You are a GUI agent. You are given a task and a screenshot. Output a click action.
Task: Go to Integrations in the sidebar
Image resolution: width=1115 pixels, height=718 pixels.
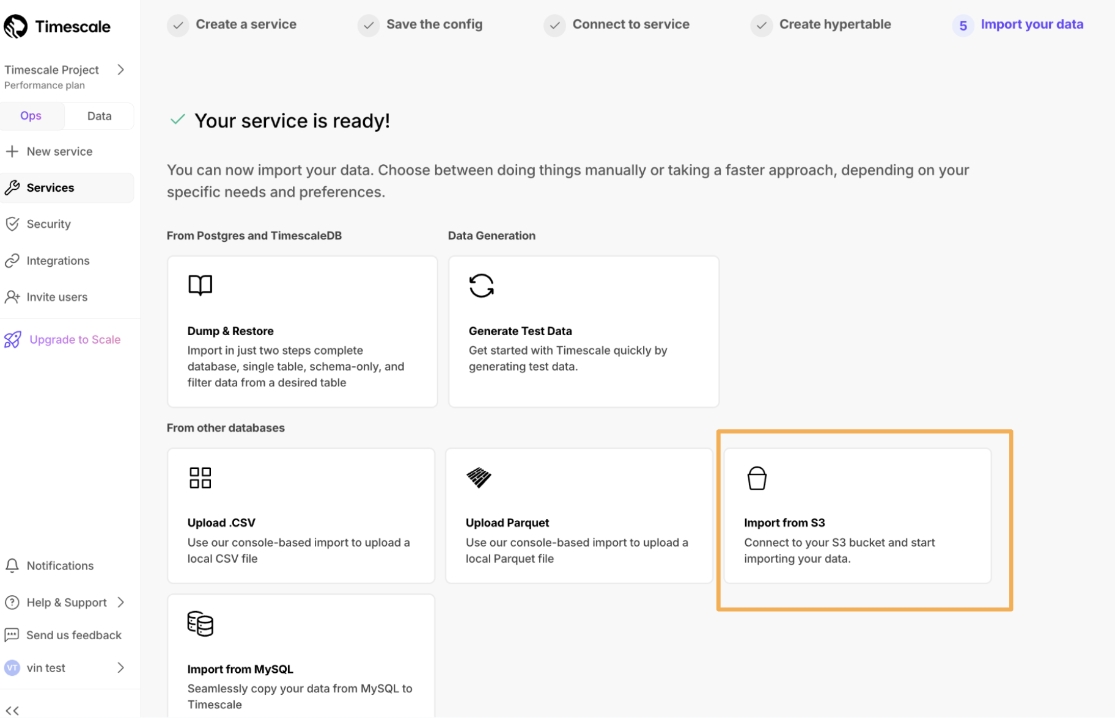pyautogui.click(x=57, y=261)
